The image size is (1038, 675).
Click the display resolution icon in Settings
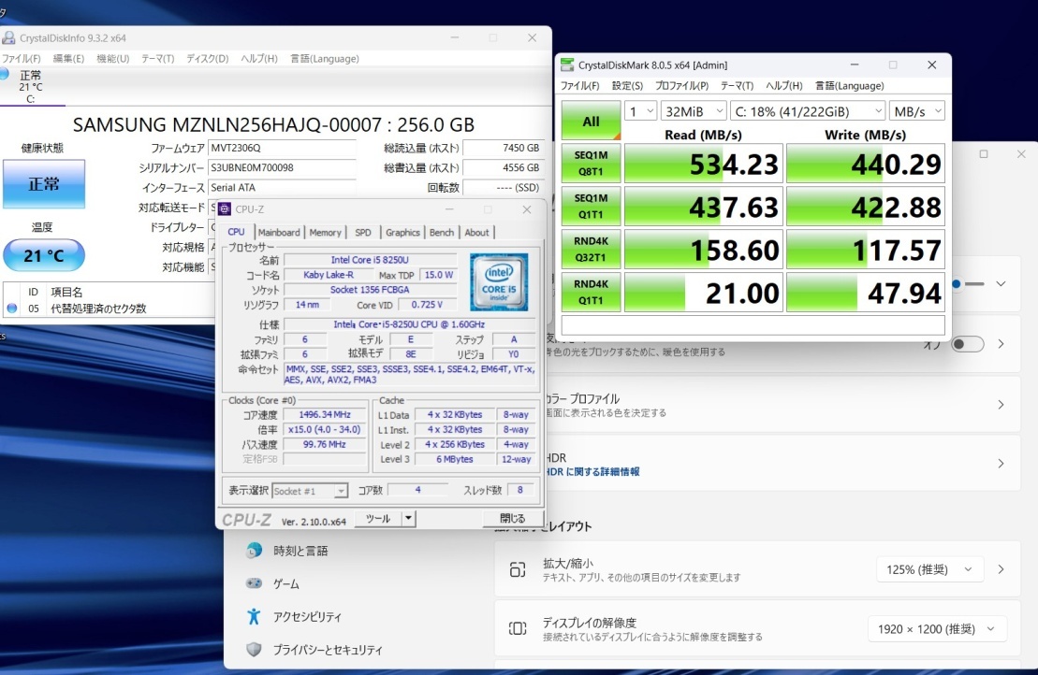coord(518,628)
